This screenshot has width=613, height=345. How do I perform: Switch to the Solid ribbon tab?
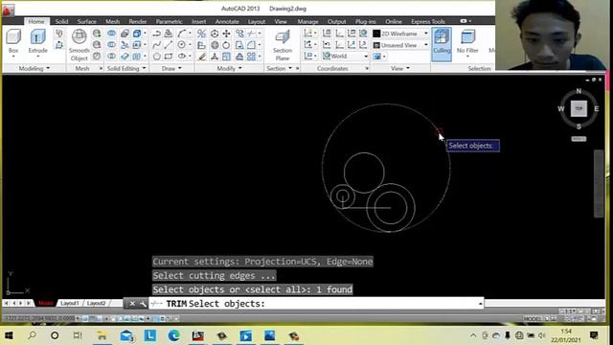[x=61, y=21]
